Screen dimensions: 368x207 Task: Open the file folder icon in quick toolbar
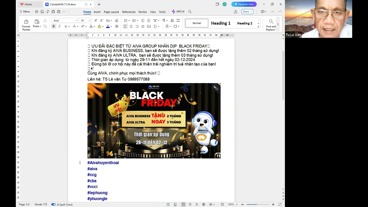(37, 12)
